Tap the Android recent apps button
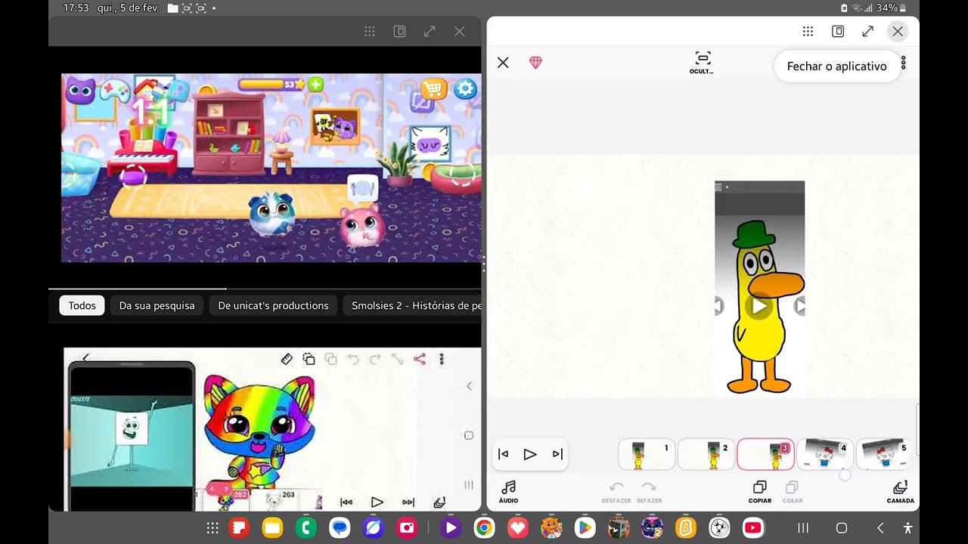Viewport: 968px width, 544px height. click(x=803, y=528)
